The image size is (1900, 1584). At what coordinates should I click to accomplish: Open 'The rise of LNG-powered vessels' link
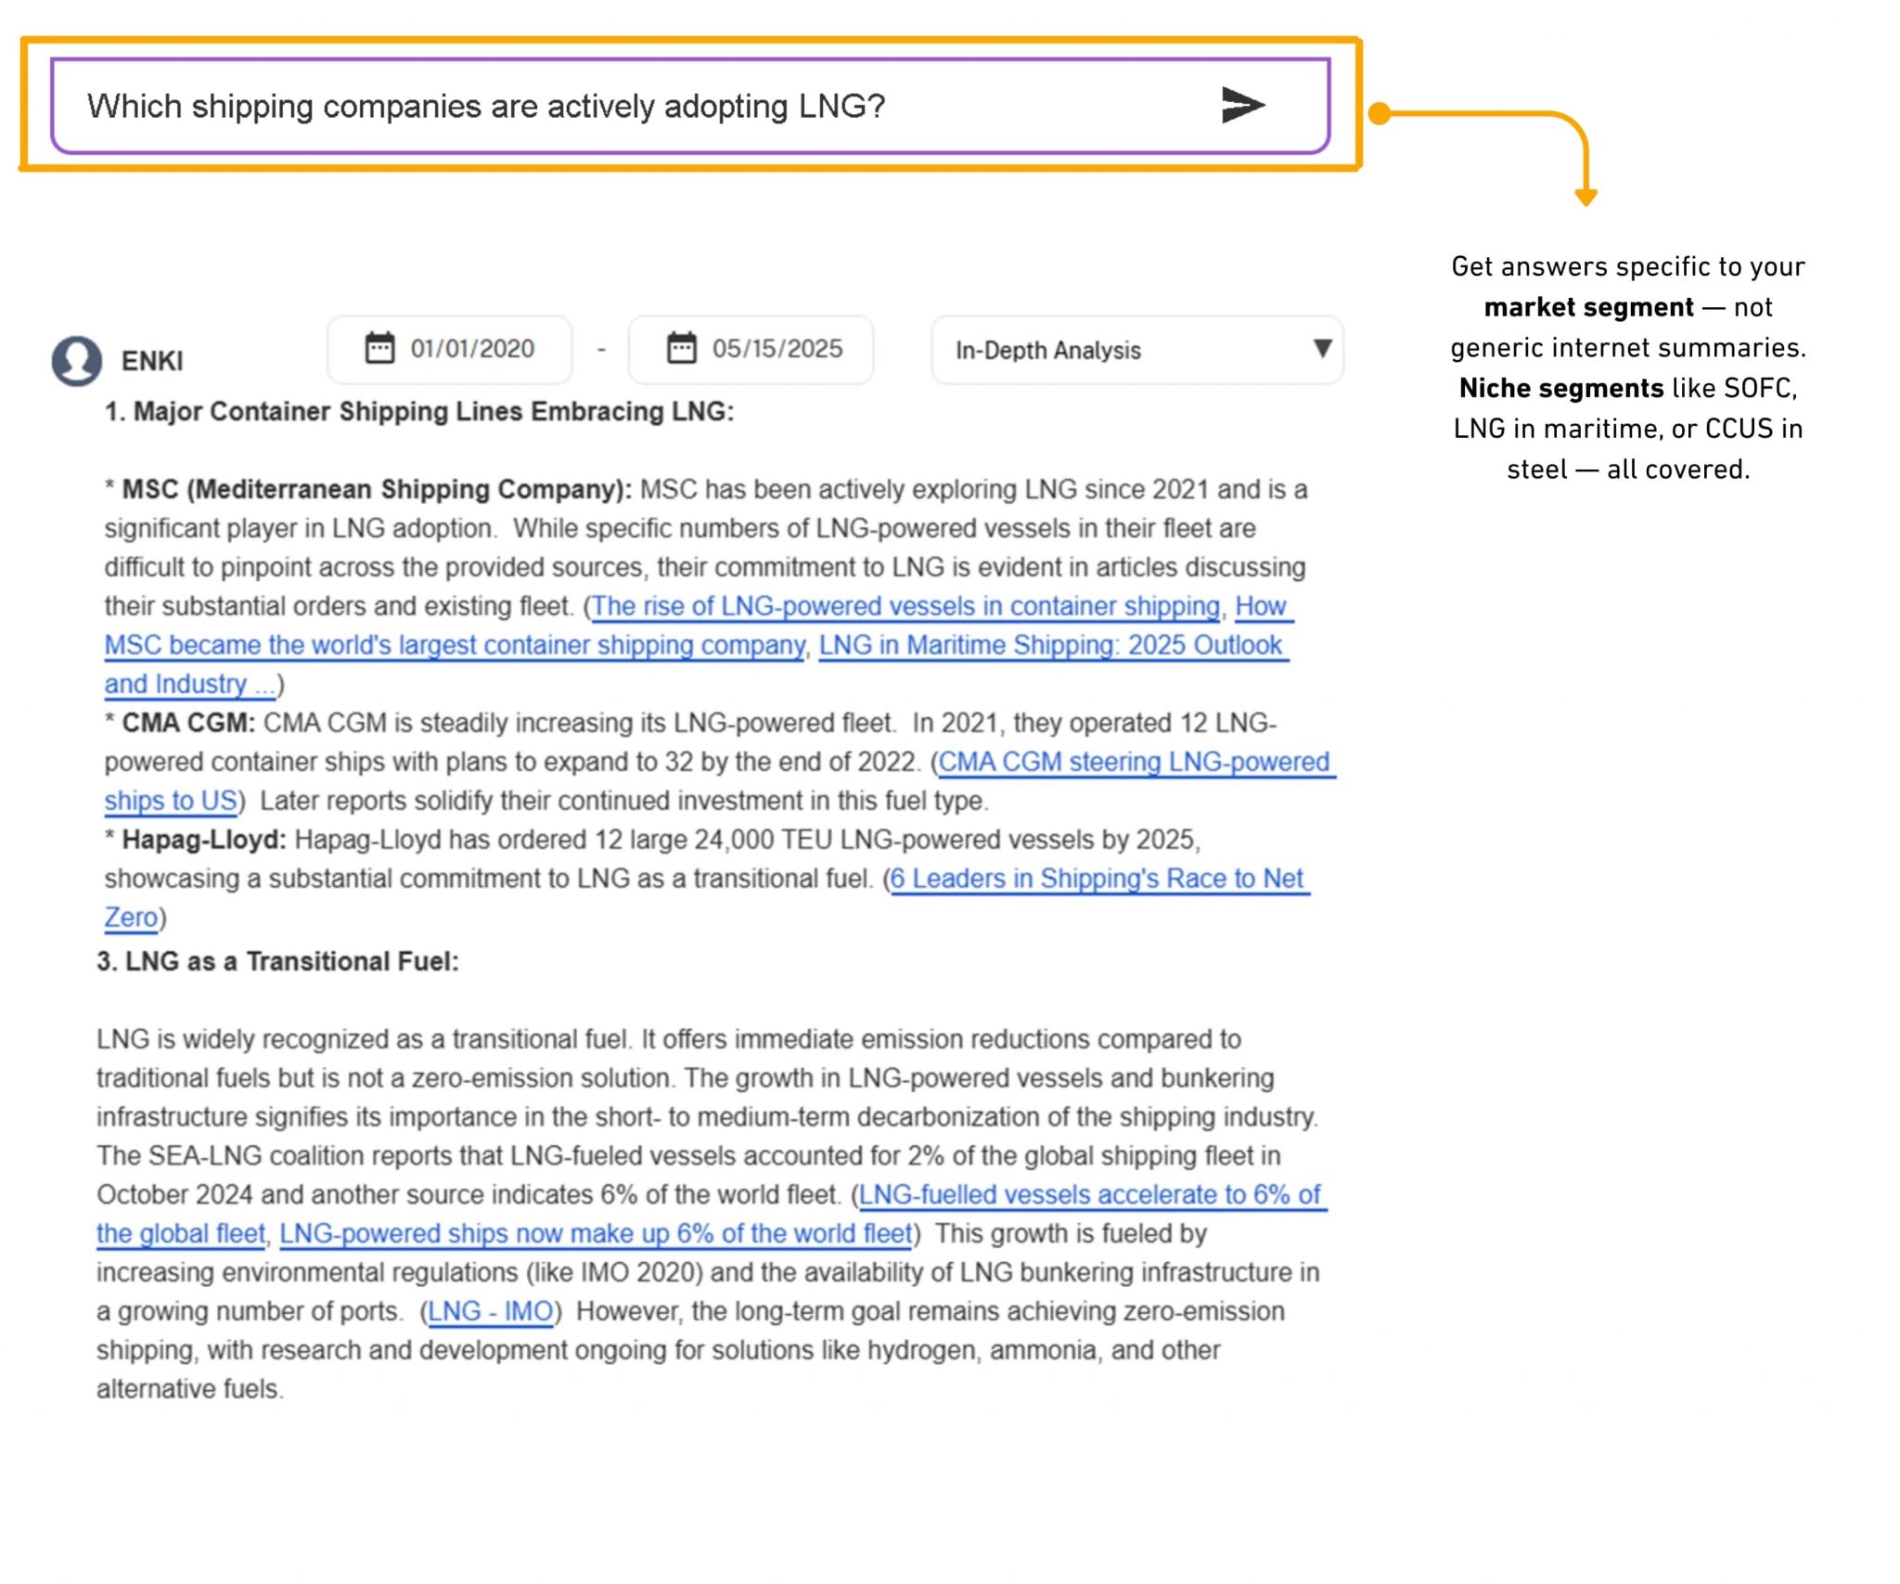pos(906,606)
